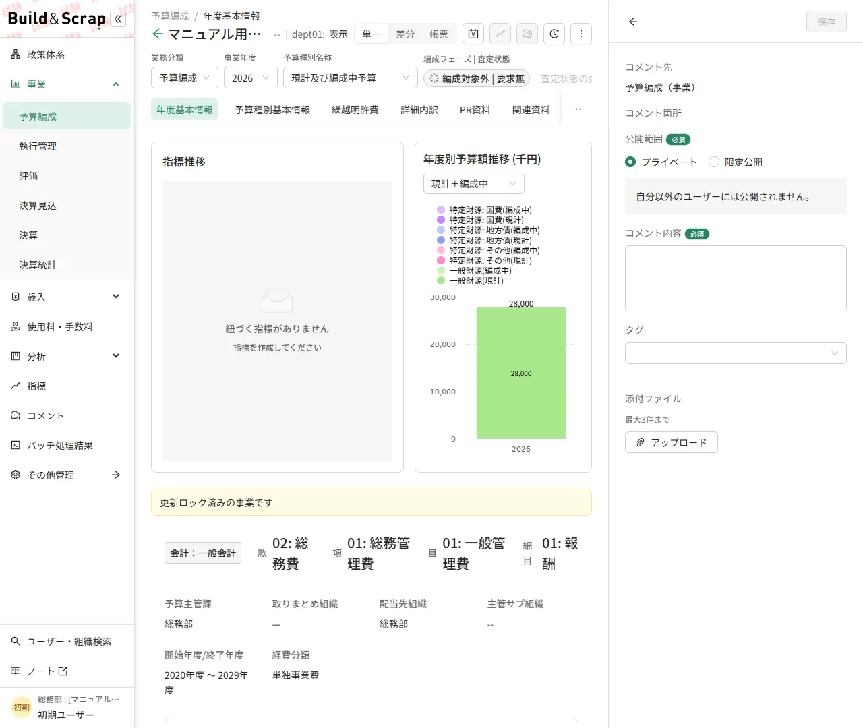Open 評価 in the sidebar
This screenshot has width=863, height=728.
(x=67, y=176)
